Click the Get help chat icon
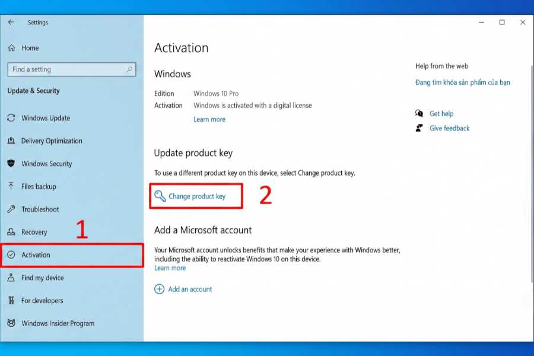 419,113
